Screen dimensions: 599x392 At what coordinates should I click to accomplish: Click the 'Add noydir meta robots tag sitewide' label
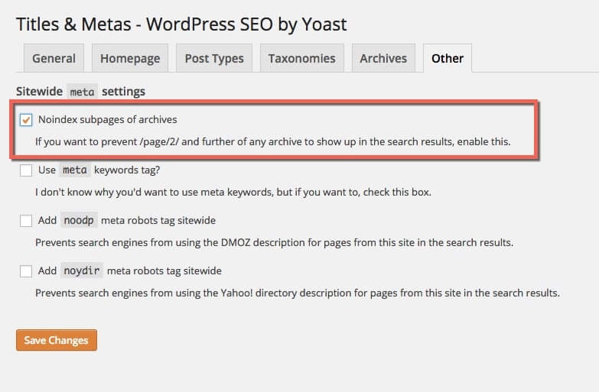point(129,271)
